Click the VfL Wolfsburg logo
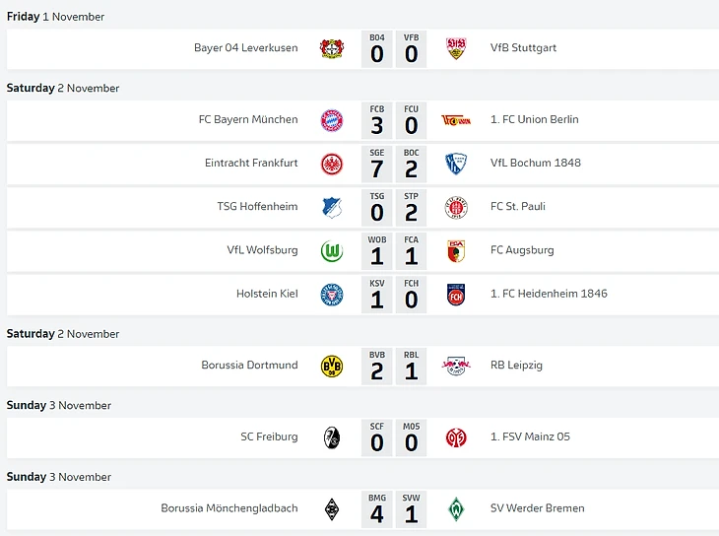719x536 pixels. pos(332,250)
